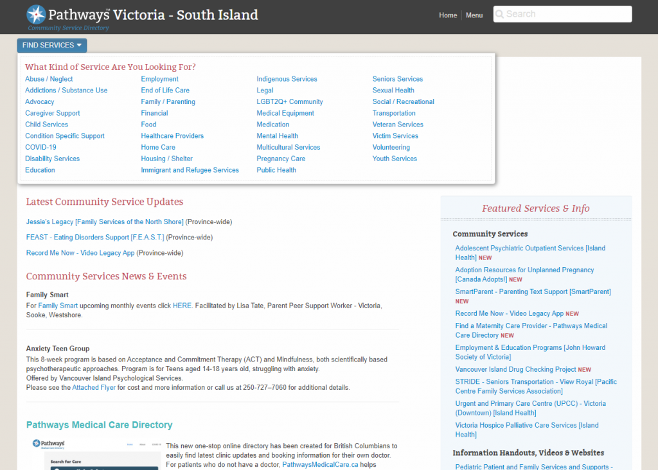
Task: Select the COVID-19 category link
Action: tap(40, 147)
